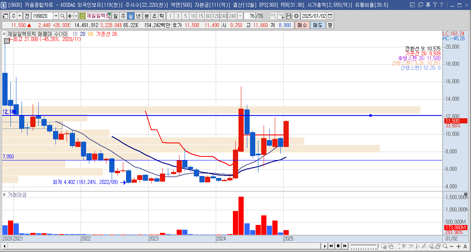The height and width of the screenshot is (252, 471).
Task: Click the bottom overlapping windows icon
Action: (x=390, y=246)
